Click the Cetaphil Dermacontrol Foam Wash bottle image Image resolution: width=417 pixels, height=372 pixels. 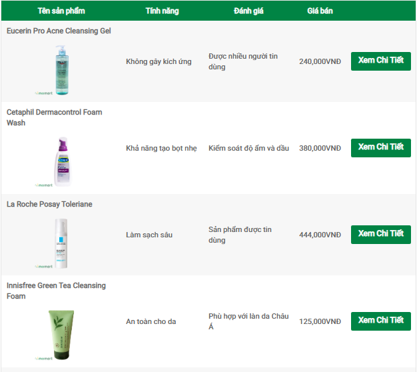point(61,160)
